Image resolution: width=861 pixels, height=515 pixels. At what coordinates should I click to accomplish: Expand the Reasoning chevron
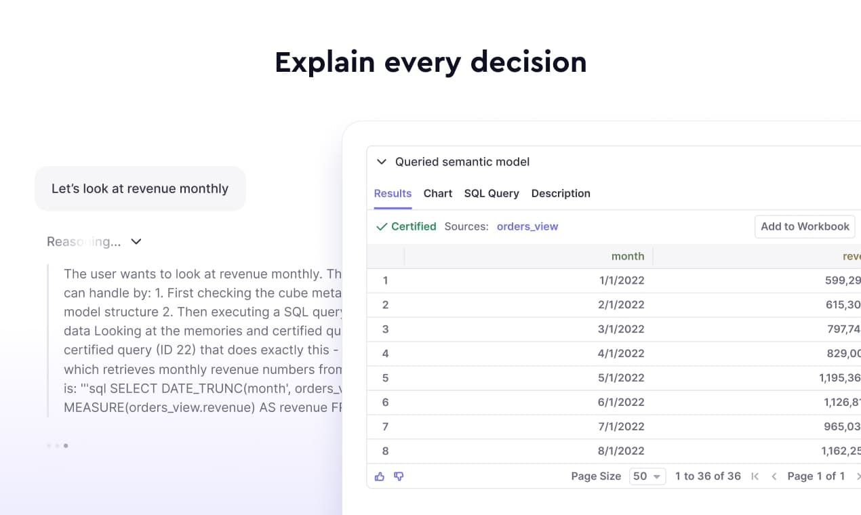click(136, 242)
